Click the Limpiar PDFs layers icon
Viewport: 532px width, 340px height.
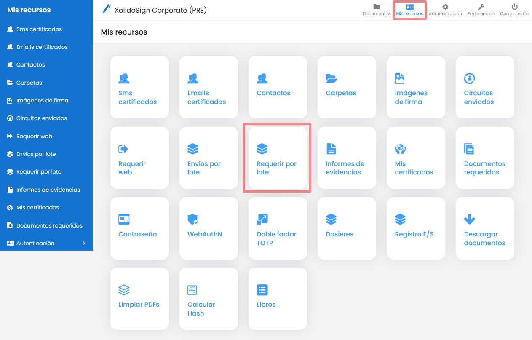tap(124, 290)
